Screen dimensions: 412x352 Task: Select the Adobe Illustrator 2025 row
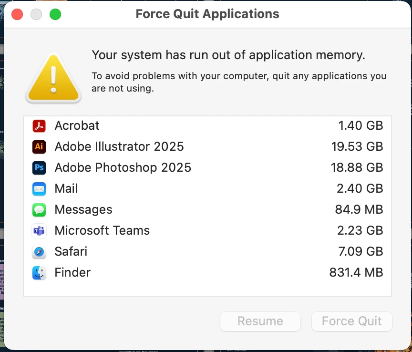point(119,147)
